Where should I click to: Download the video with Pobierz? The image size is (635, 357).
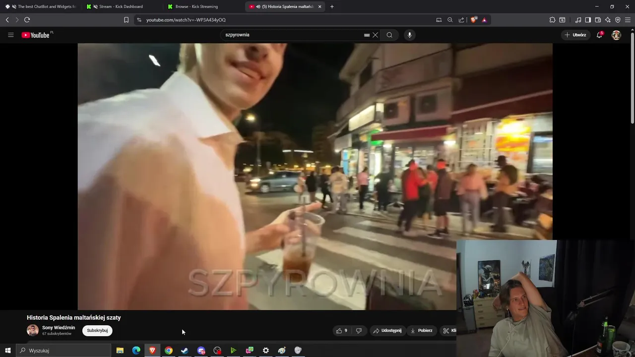(421, 331)
